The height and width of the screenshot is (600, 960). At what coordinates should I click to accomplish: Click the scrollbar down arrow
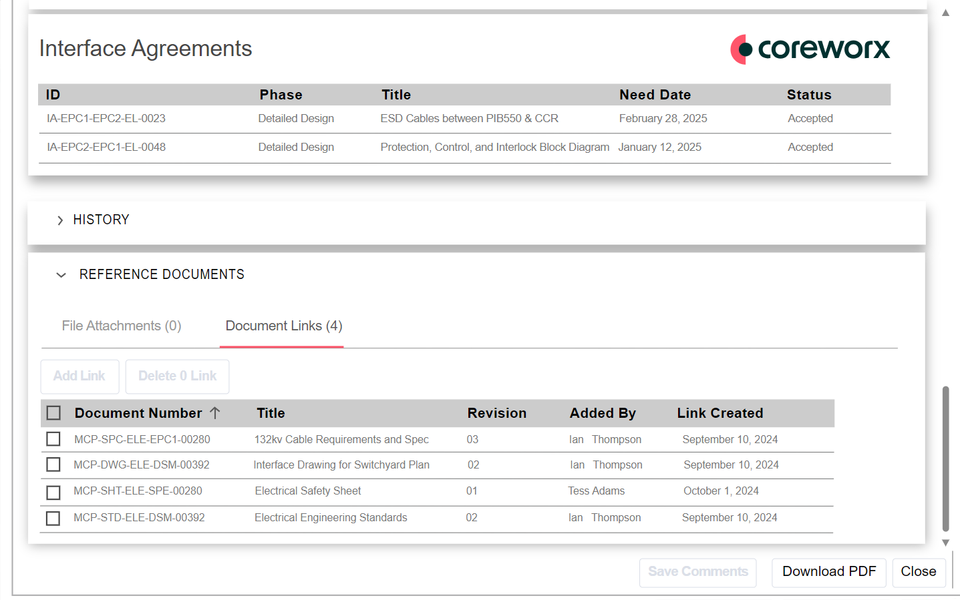click(946, 543)
